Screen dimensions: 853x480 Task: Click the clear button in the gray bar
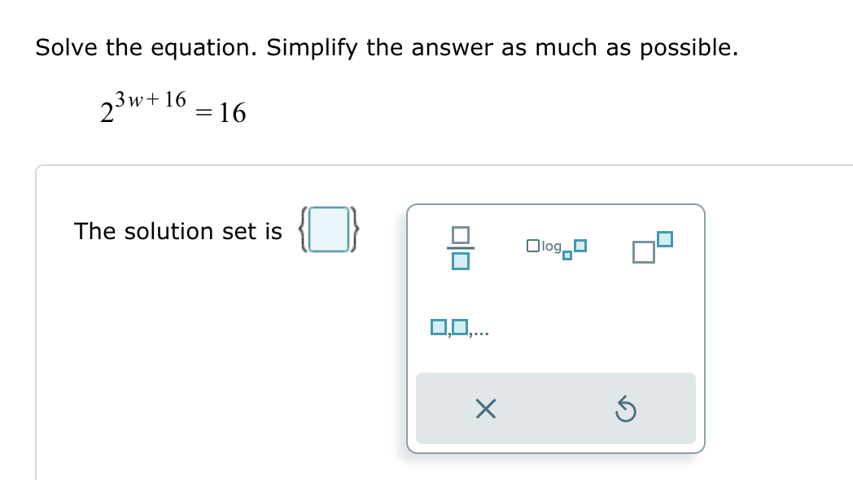click(484, 409)
